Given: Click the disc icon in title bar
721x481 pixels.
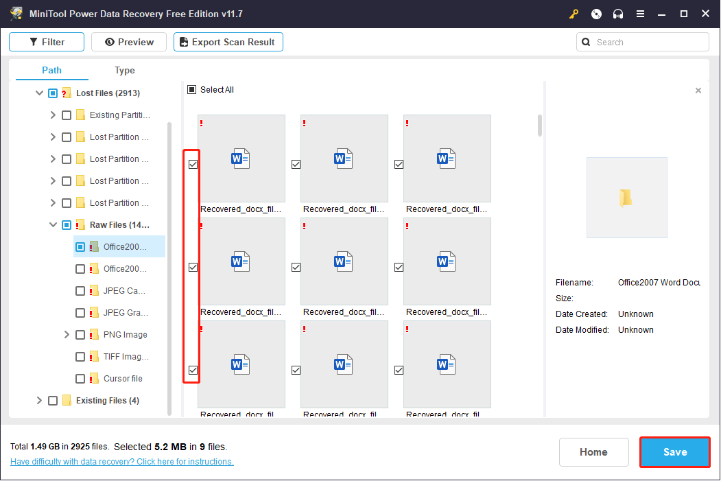Looking at the screenshot, I should 596,14.
